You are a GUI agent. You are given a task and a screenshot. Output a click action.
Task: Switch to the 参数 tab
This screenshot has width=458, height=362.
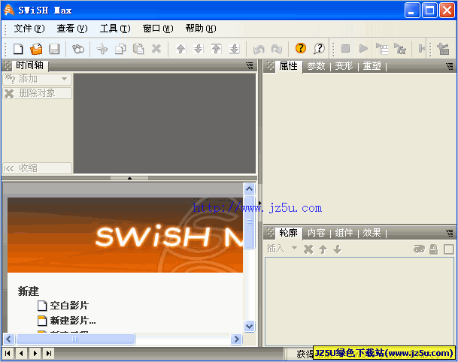click(316, 66)
